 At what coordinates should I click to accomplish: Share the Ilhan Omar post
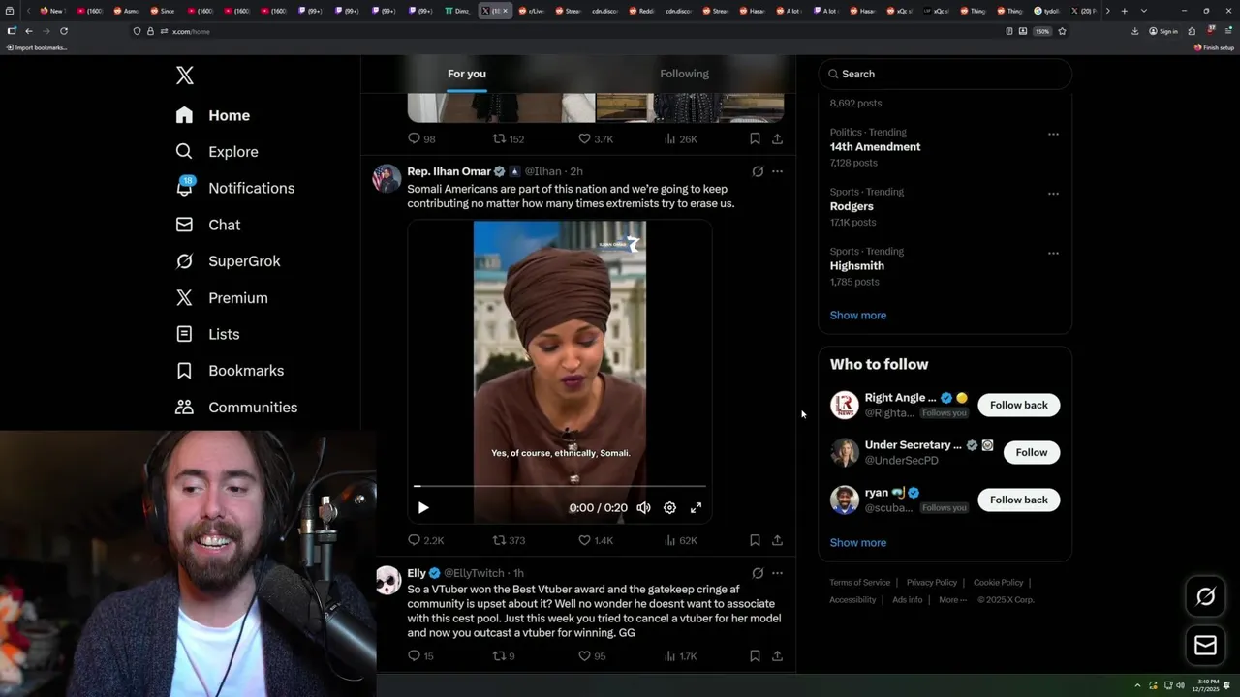coord(777,540)
